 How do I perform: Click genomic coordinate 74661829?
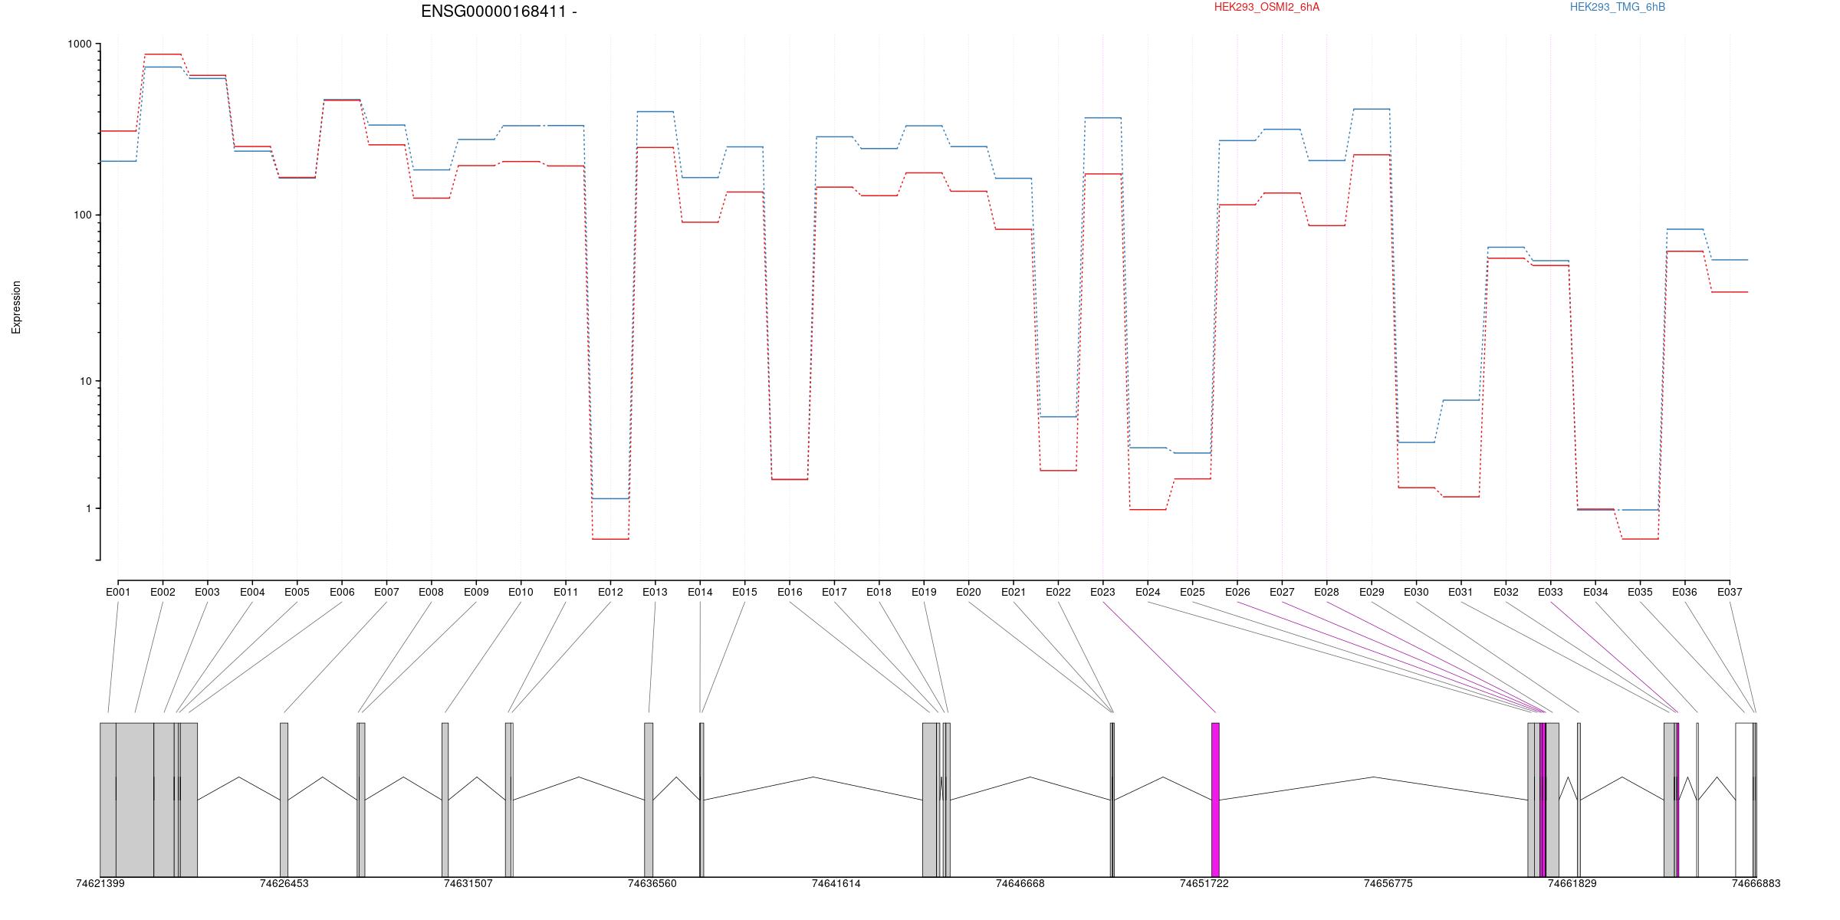pos(1572,883)
